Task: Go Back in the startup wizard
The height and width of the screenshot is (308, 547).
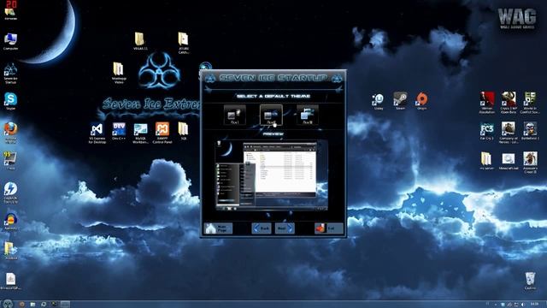Action: (262, 228)
